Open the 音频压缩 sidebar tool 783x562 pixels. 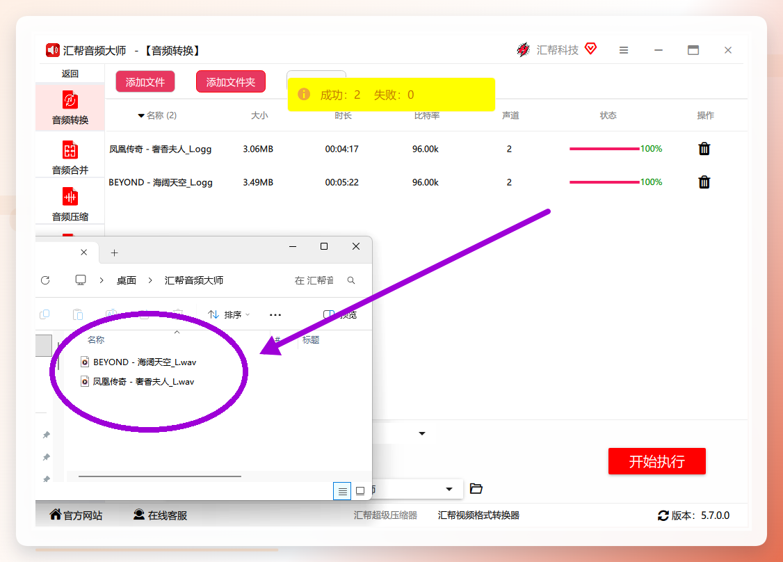pos(70,204)
